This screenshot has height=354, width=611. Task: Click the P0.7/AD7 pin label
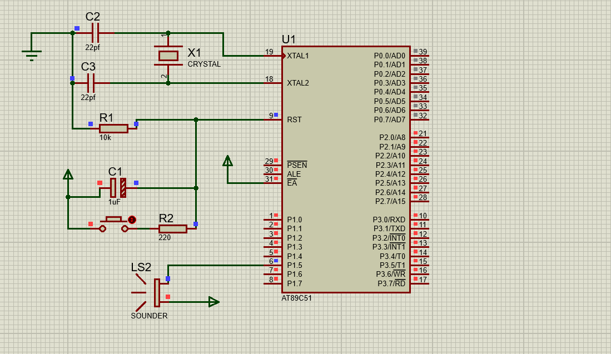click(x=390, y=119)
